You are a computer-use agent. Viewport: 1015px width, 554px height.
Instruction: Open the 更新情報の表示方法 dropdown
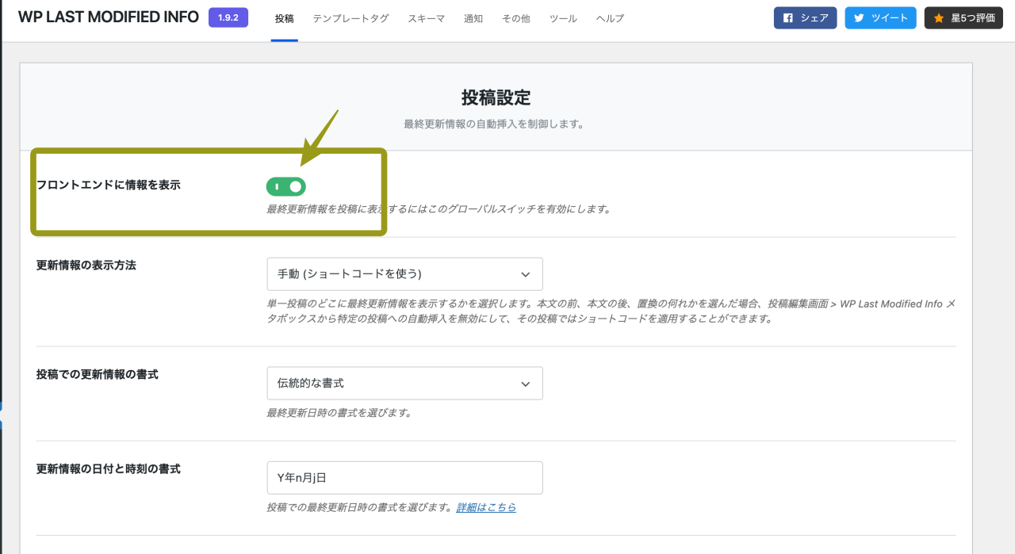click(x=404, y=273)
